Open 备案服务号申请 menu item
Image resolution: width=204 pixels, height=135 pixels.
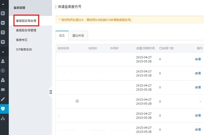pyautogui.click(x=26, y=21)
